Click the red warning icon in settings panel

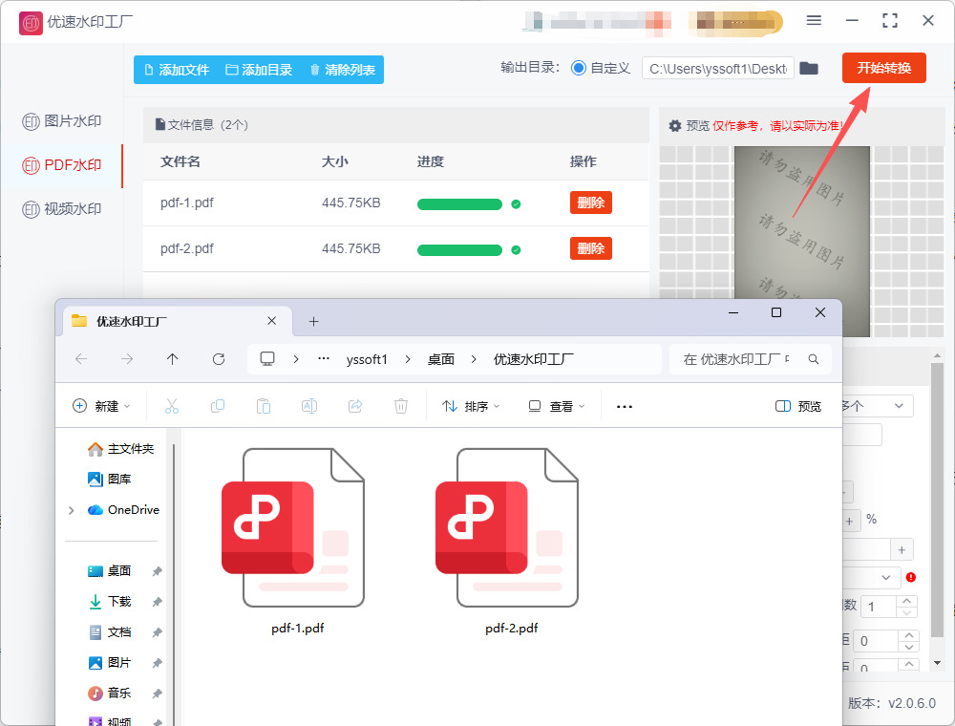[911, 577]
